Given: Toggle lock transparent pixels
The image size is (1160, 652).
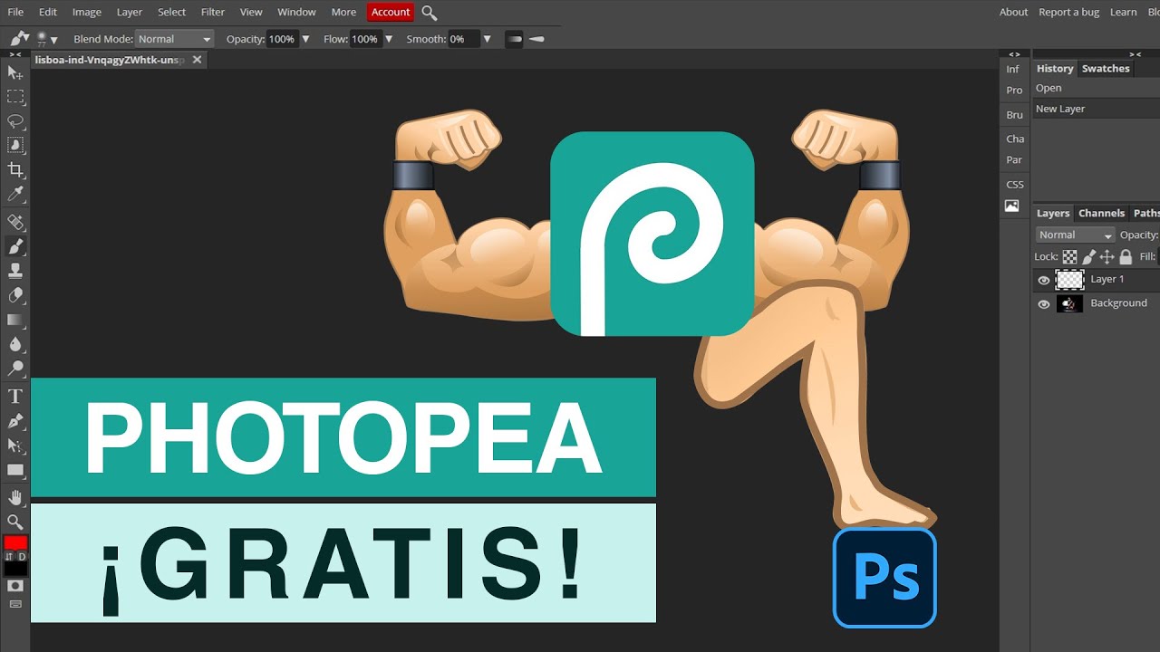Looking at the screenshot, I should 1069,257.
